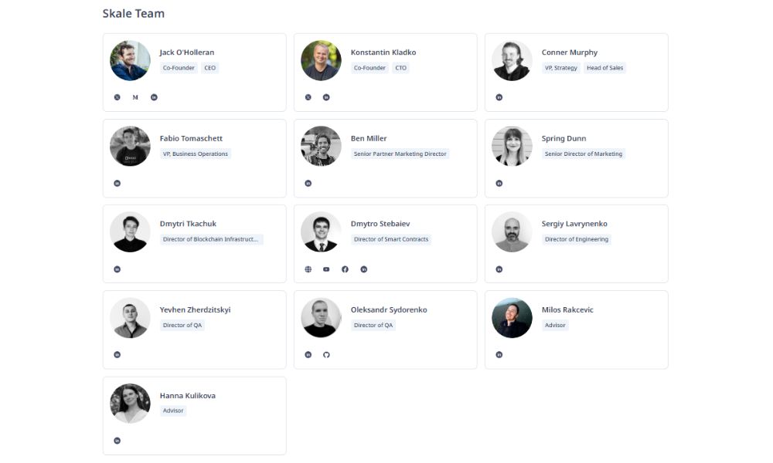Select Dmytri Tkachuk's profile photo
The image size is (773, 463).
coord(130,231)
